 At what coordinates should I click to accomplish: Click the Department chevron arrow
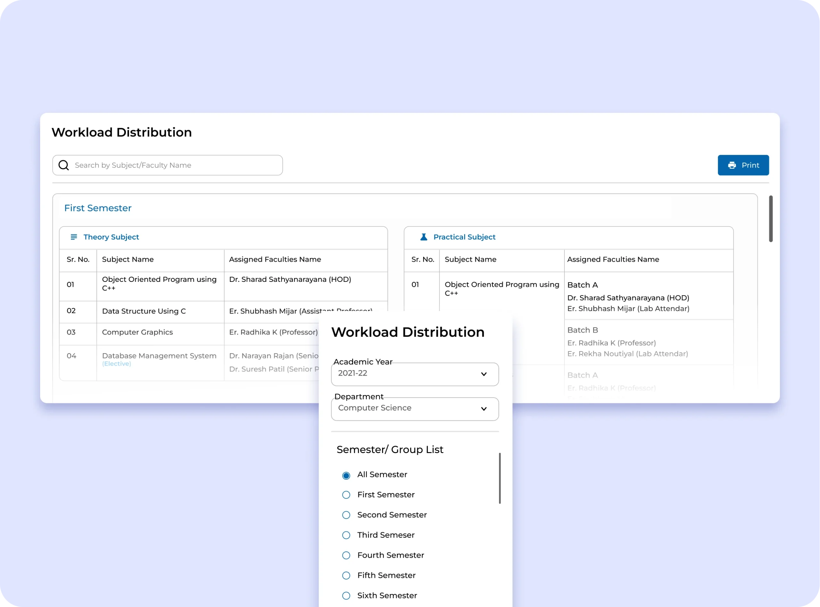484,409
